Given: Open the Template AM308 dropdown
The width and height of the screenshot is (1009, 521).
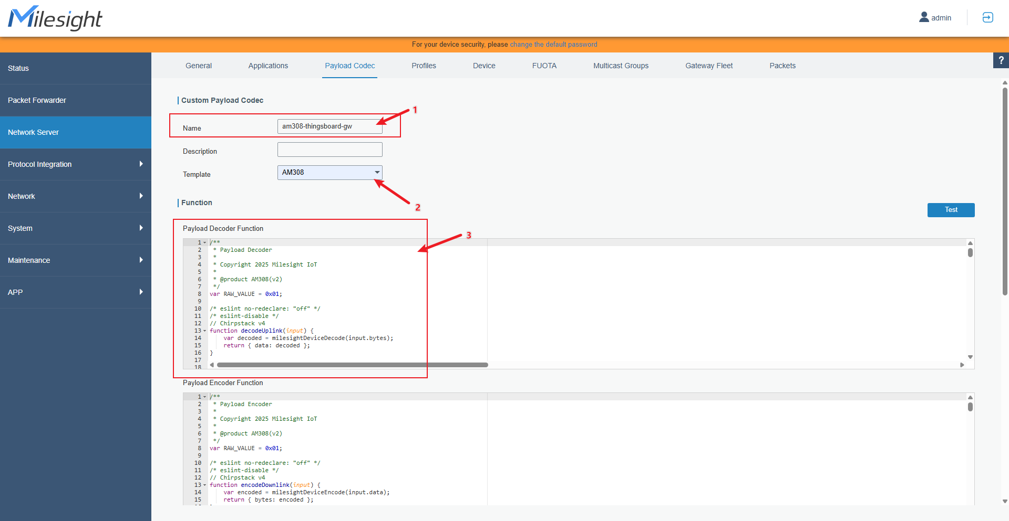Looking at the screenshot, I should coord(330,173).
